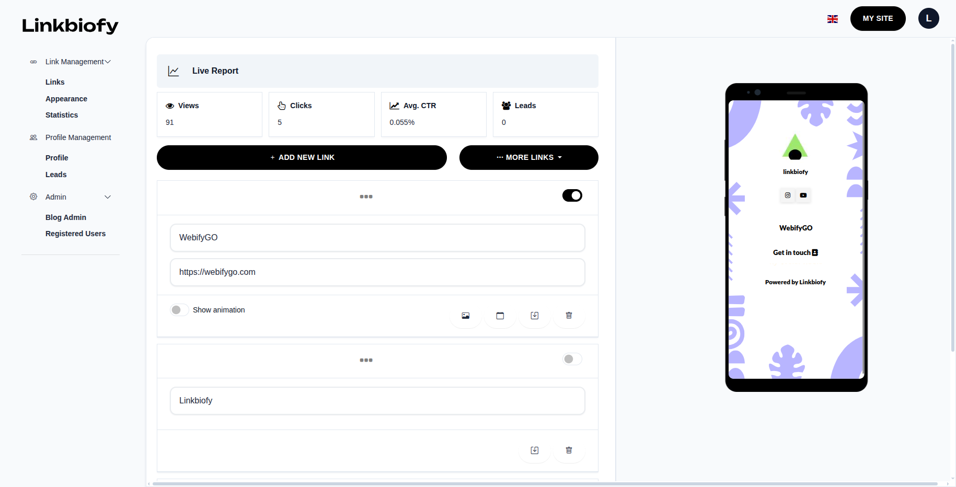Viewport: 956px width, 487px height.
Task: Click the Live Report chart icon
Action: 174,71
